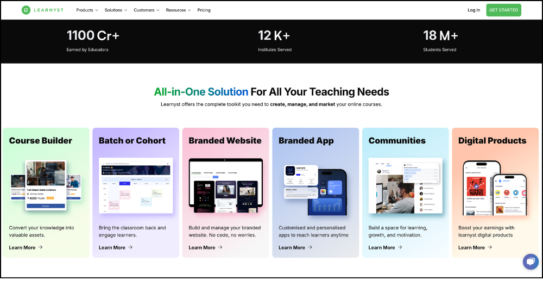Viewport: 543px width, 281px height.
Task: Click the Digital Products phone image
Action: point(495,188)
